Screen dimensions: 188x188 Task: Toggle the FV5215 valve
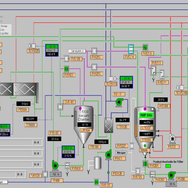(x=145, y=47)
